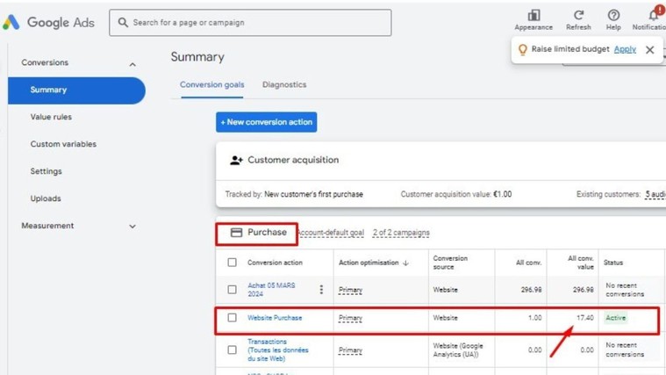Click the Account-default goal link
The width and height of the screenshot is (666, 375).
[331, 233]
